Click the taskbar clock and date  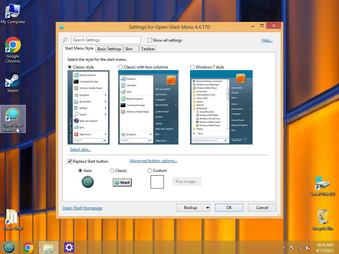point(324,248)
